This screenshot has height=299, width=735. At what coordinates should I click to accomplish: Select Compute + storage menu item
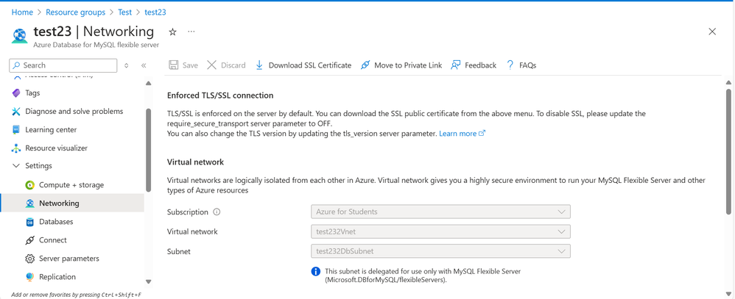pos(71,185)
